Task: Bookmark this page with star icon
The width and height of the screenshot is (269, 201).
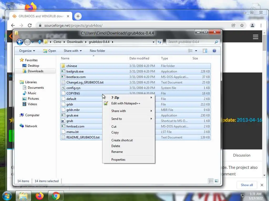Action: (x=242, y=25)
